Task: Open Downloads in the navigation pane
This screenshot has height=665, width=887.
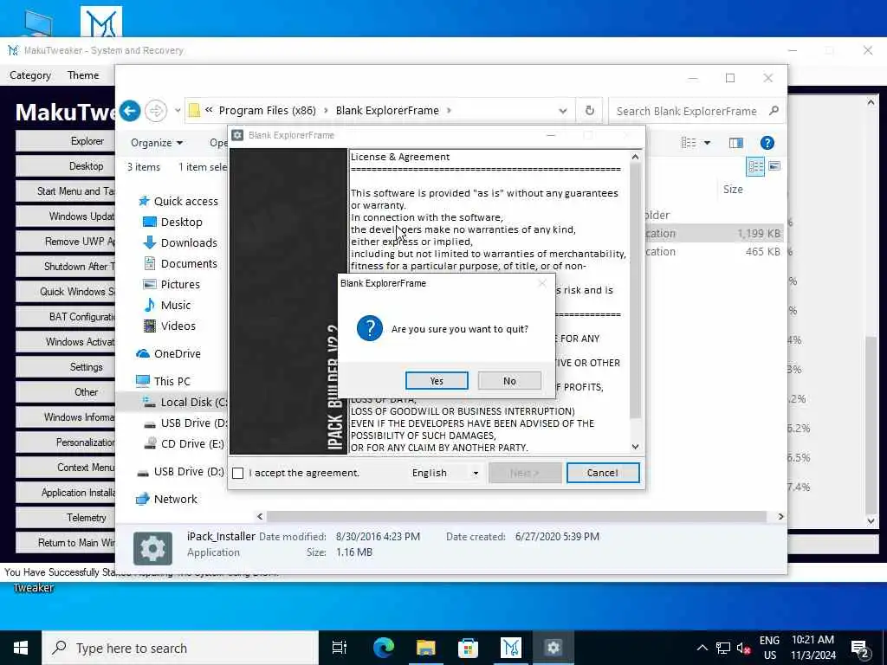Action: click(188, 243)
